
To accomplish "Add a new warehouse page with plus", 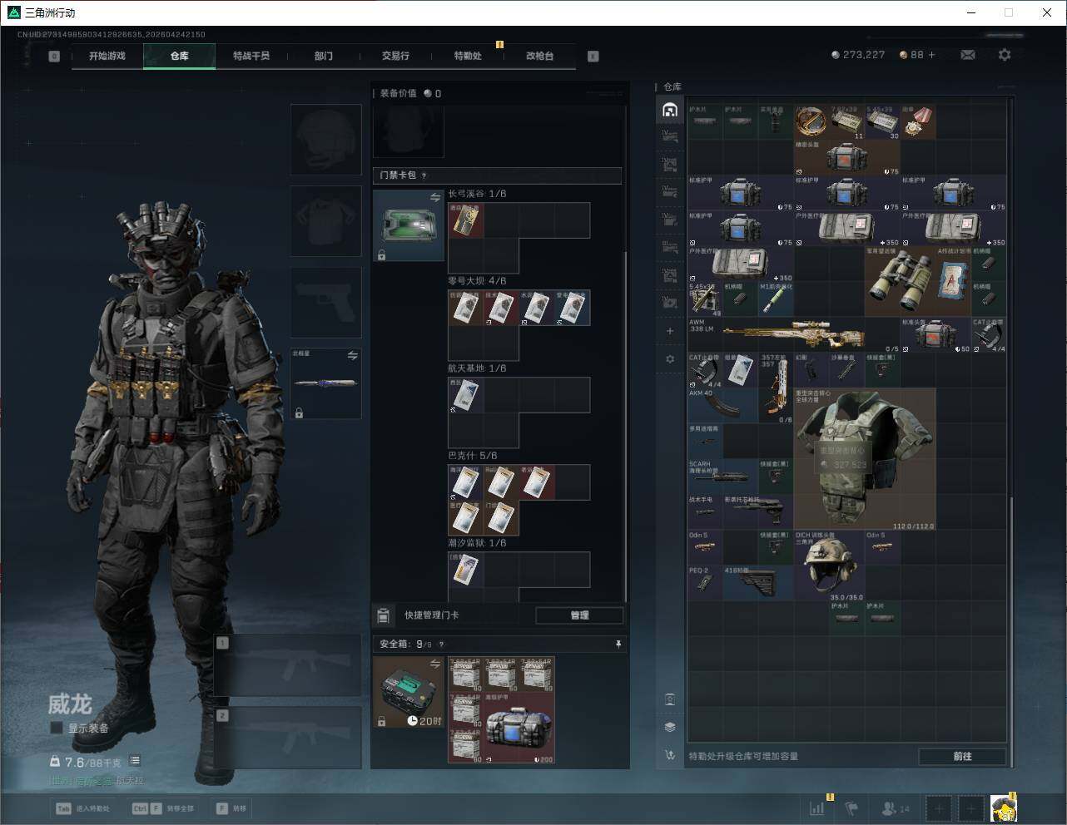I will pos(670,331).
